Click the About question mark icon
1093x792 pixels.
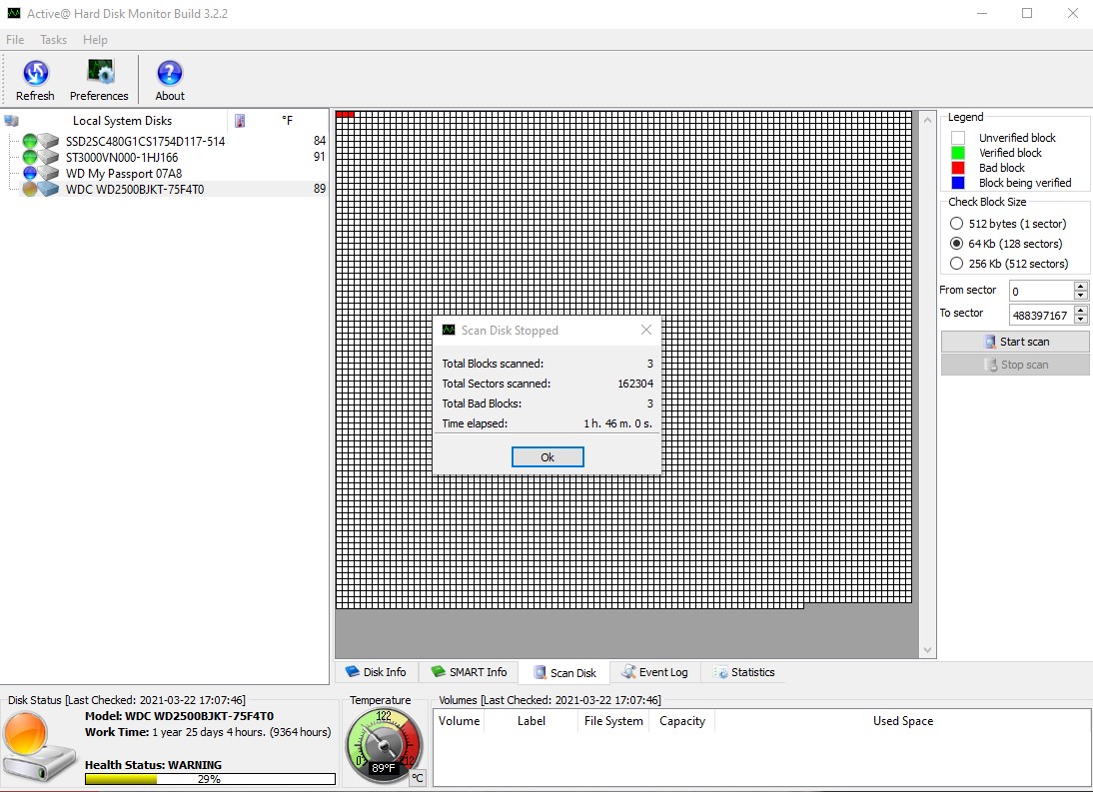click(x=170, y=73)
